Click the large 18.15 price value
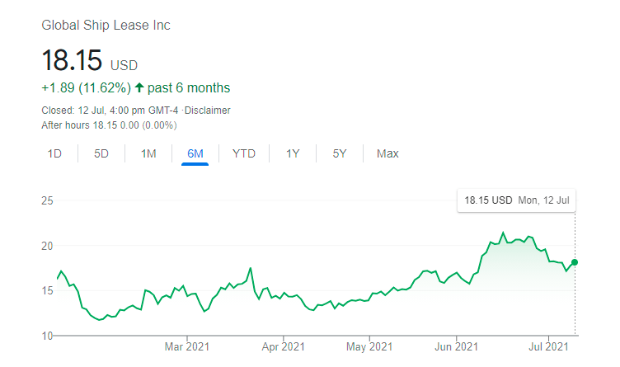 point(73,60)
